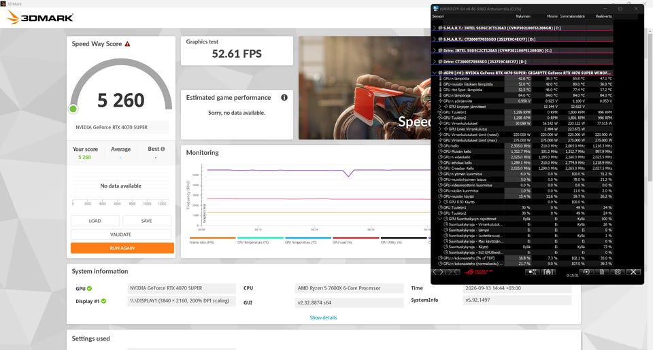
Task: Click the orange RUN AGAIN button
Action: click(x=122, y=247)
